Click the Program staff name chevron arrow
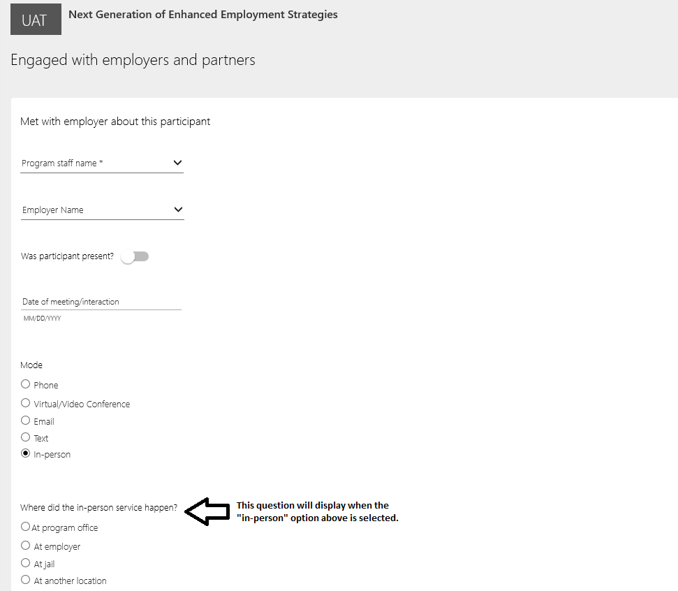Image resolution: width=678 pixels, height=591 pixels. (x=177, y=163)
